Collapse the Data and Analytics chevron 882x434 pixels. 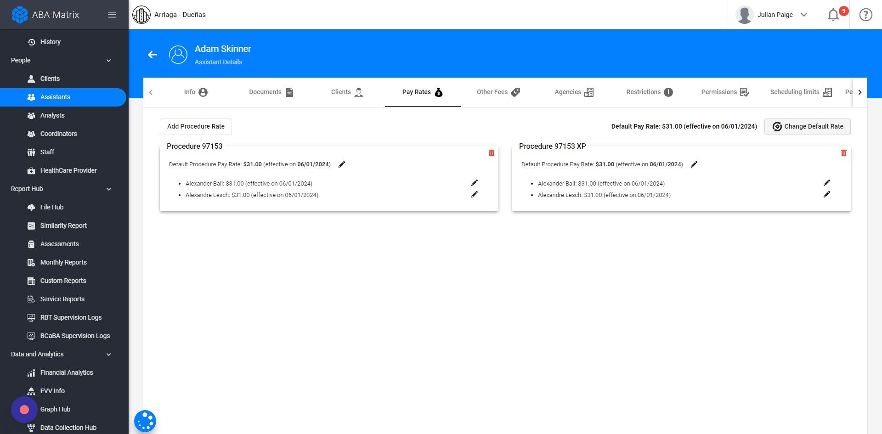109,354
